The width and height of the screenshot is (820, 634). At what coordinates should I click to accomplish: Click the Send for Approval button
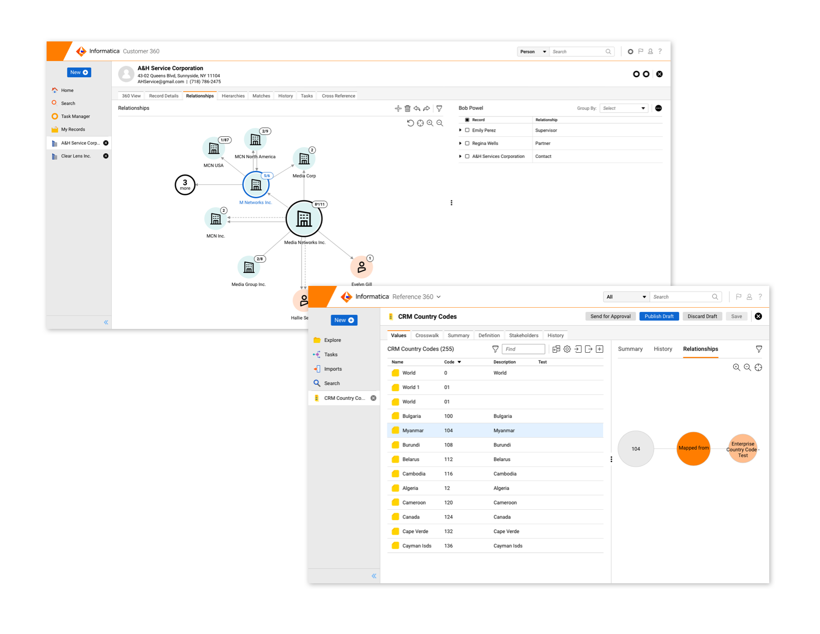610,316
